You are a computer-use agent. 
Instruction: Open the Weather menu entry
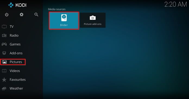point(16,88)
